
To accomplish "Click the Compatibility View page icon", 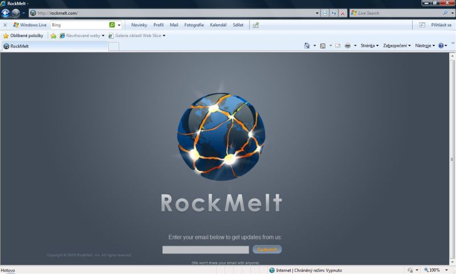I will pos(325,13).
